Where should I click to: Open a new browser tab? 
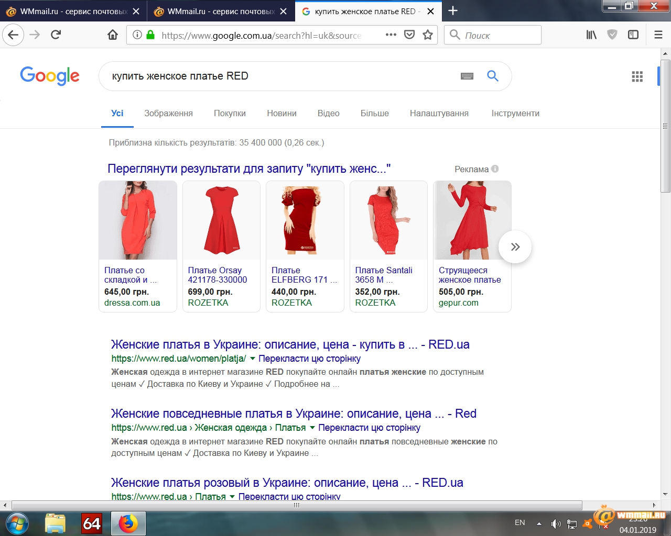pos(453,11)
